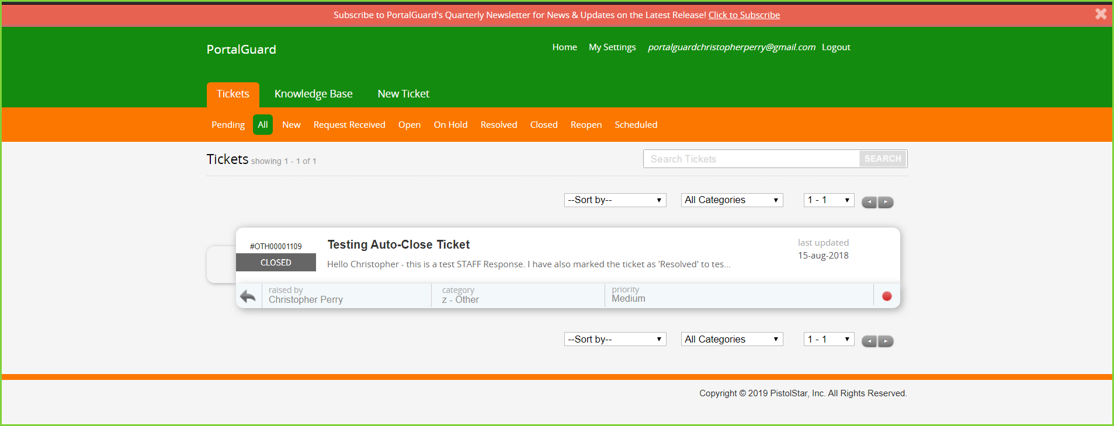Click the showing 1 - 1 of 1 text
Viewport: 1114px width, 426px height.
pyautogui.click(x=284, y=161)
